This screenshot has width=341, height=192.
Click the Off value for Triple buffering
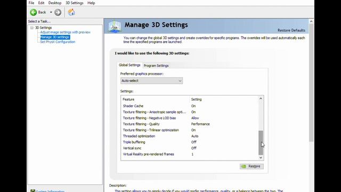[x=194, y=142]
